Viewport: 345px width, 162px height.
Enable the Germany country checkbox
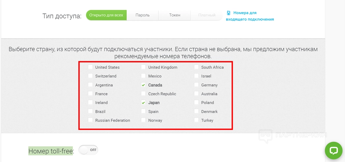coord(197,85)
